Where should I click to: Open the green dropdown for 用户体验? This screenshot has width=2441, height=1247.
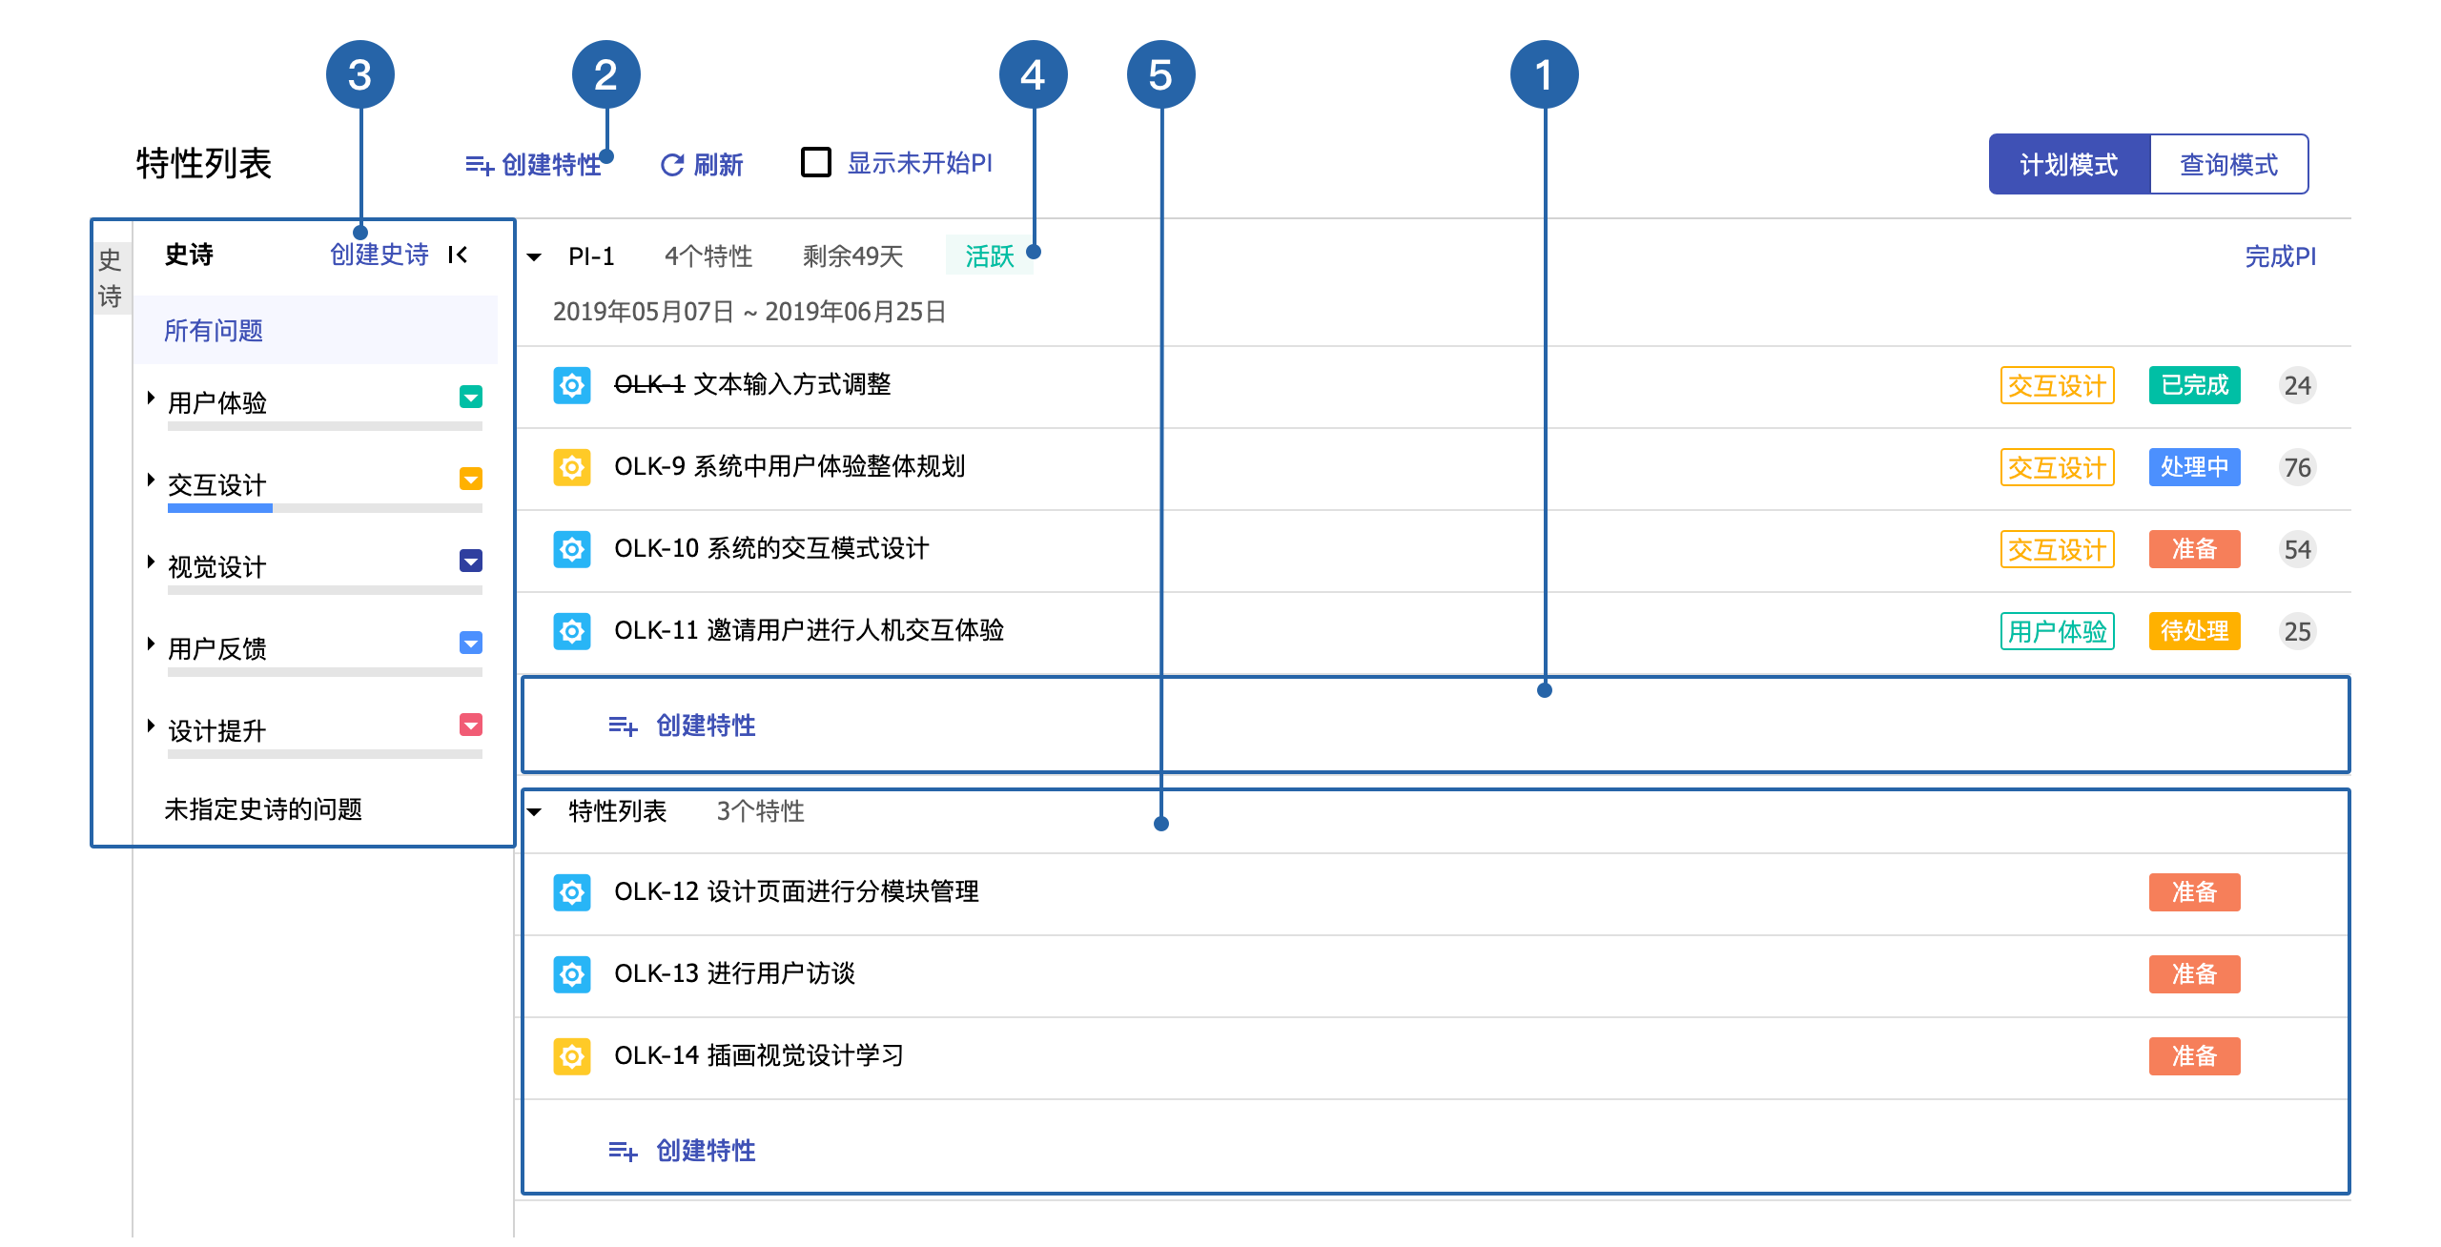tap(471, 397)
